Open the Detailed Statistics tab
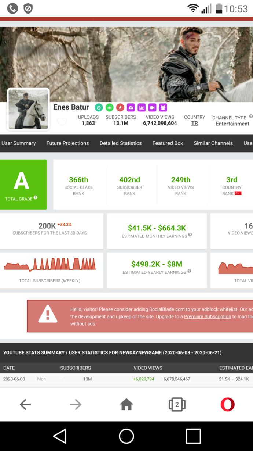 coord(121,143)
